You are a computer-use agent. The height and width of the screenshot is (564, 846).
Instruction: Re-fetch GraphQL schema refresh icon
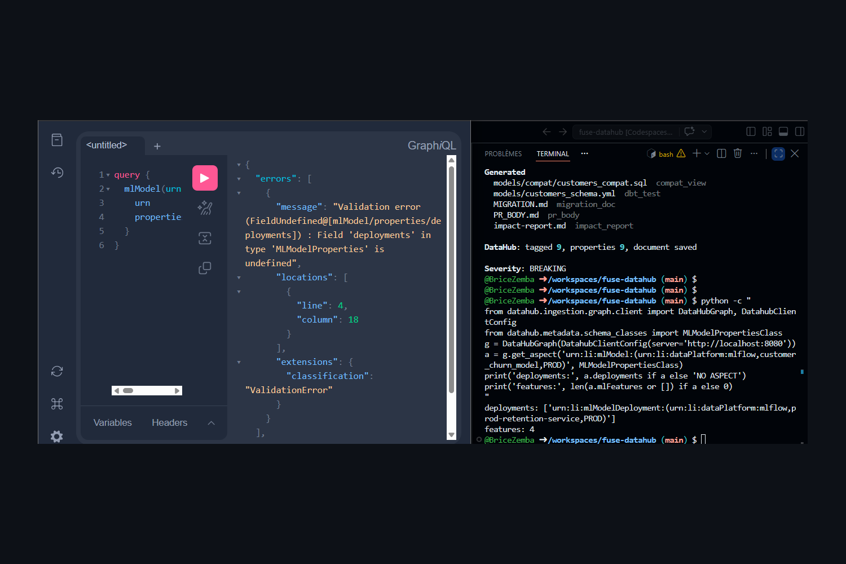pos(57,371)
